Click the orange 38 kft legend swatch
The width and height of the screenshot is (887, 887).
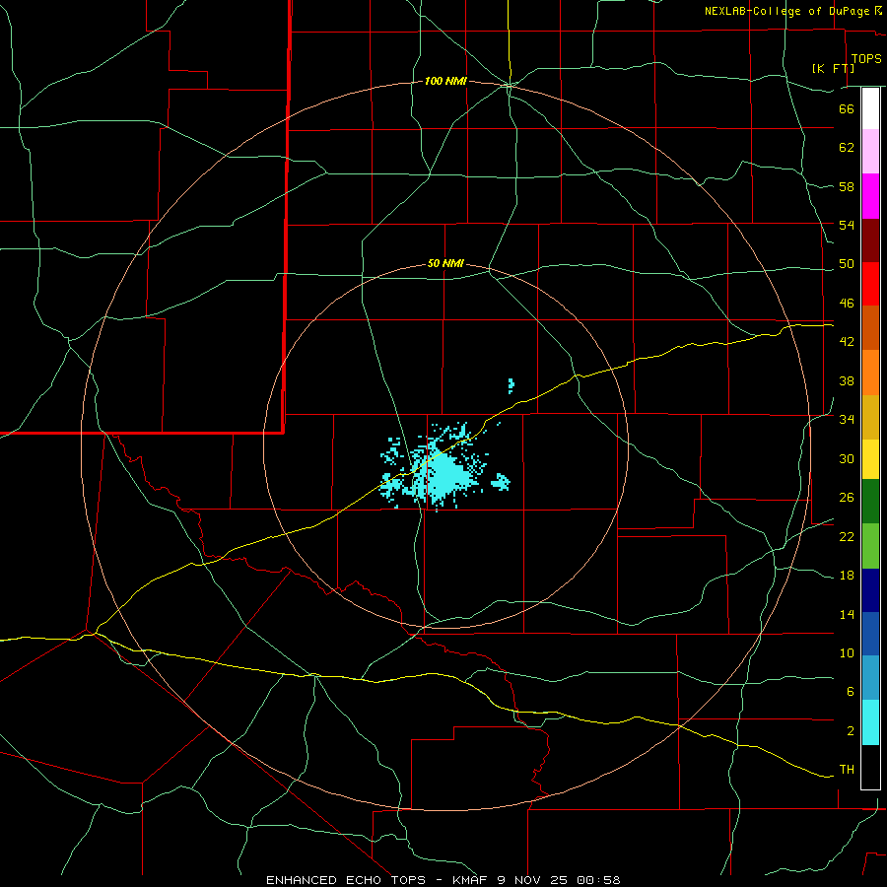tap(870, 373)
